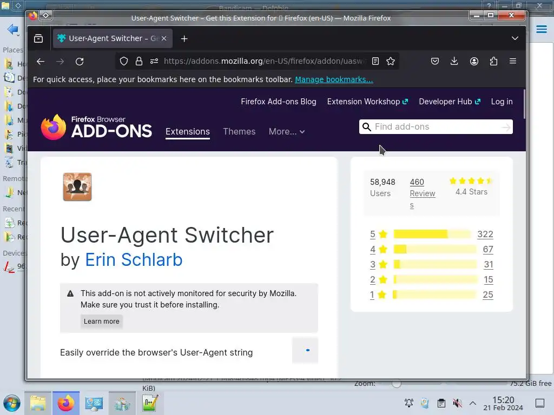Open Firefox View tab list icon
This screenshot has width=554, height=415.
pyautogui.click(x=38, y=38)
